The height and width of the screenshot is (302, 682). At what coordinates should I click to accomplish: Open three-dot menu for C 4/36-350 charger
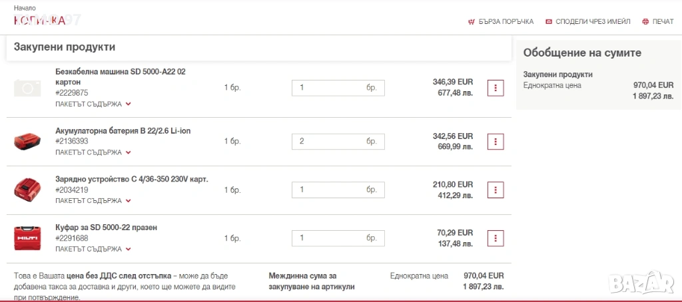click(x=496, y=190)
